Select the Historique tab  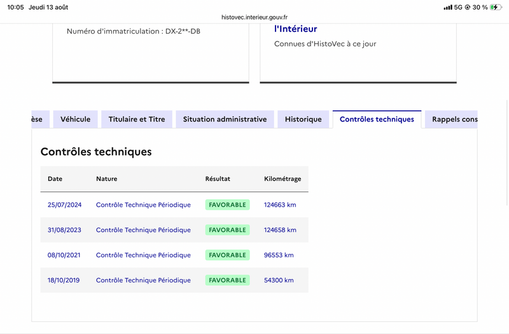point(303,119)
